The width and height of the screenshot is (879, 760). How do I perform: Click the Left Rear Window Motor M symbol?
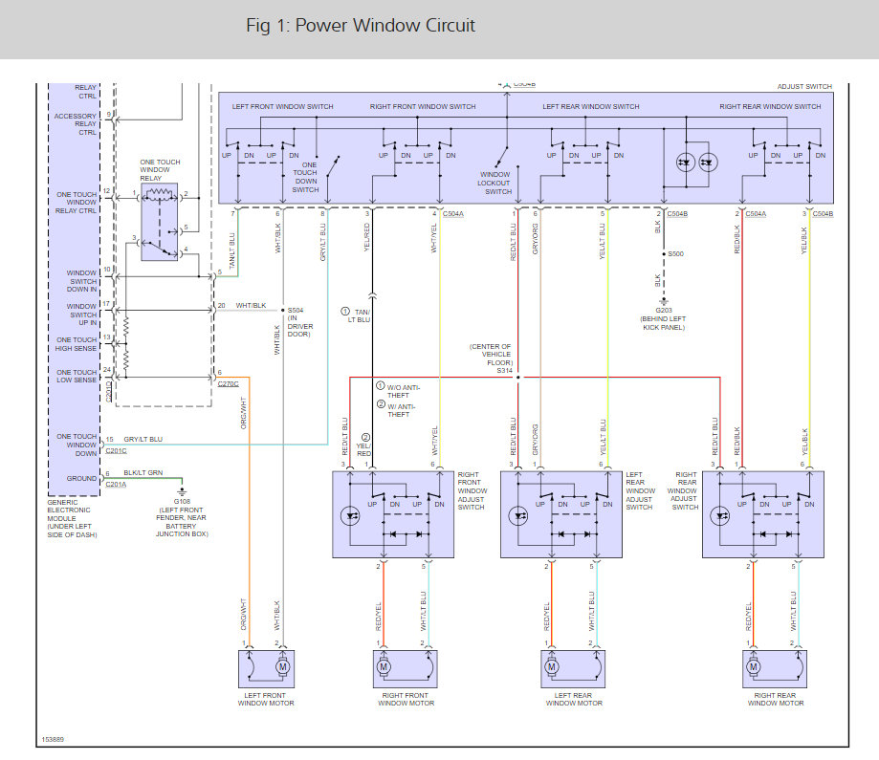coord(552,667)
